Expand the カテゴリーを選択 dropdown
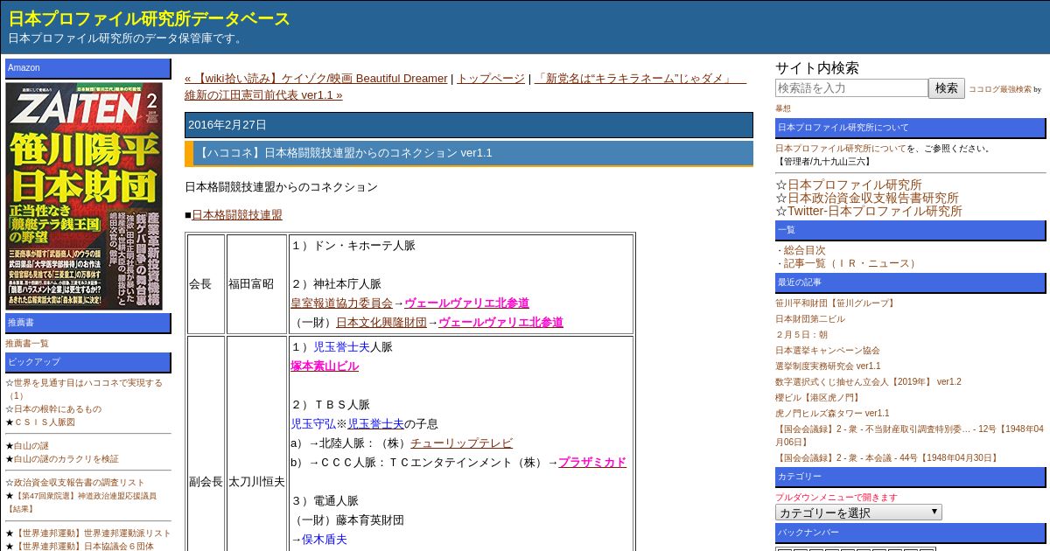1050x551 pixels. click(x=858, y=513)
